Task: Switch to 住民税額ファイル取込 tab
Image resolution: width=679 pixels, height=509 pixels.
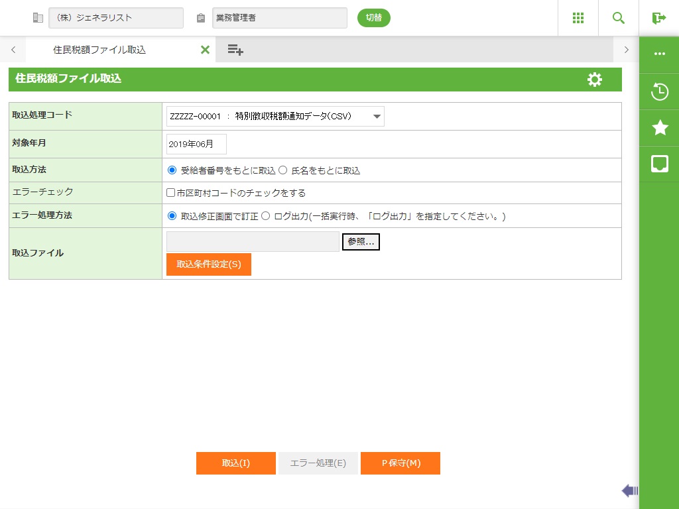Action: point(99,50)
